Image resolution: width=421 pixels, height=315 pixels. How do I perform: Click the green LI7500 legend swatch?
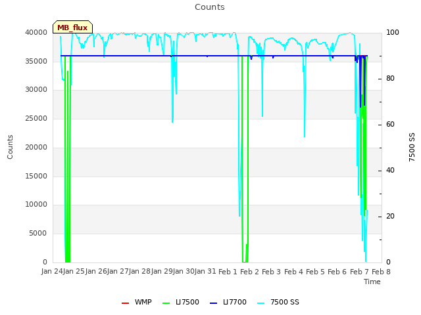(166, 303)
